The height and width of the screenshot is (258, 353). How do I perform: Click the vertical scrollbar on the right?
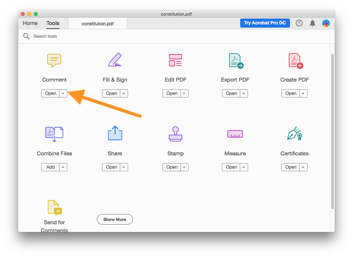tap(332, 130)
